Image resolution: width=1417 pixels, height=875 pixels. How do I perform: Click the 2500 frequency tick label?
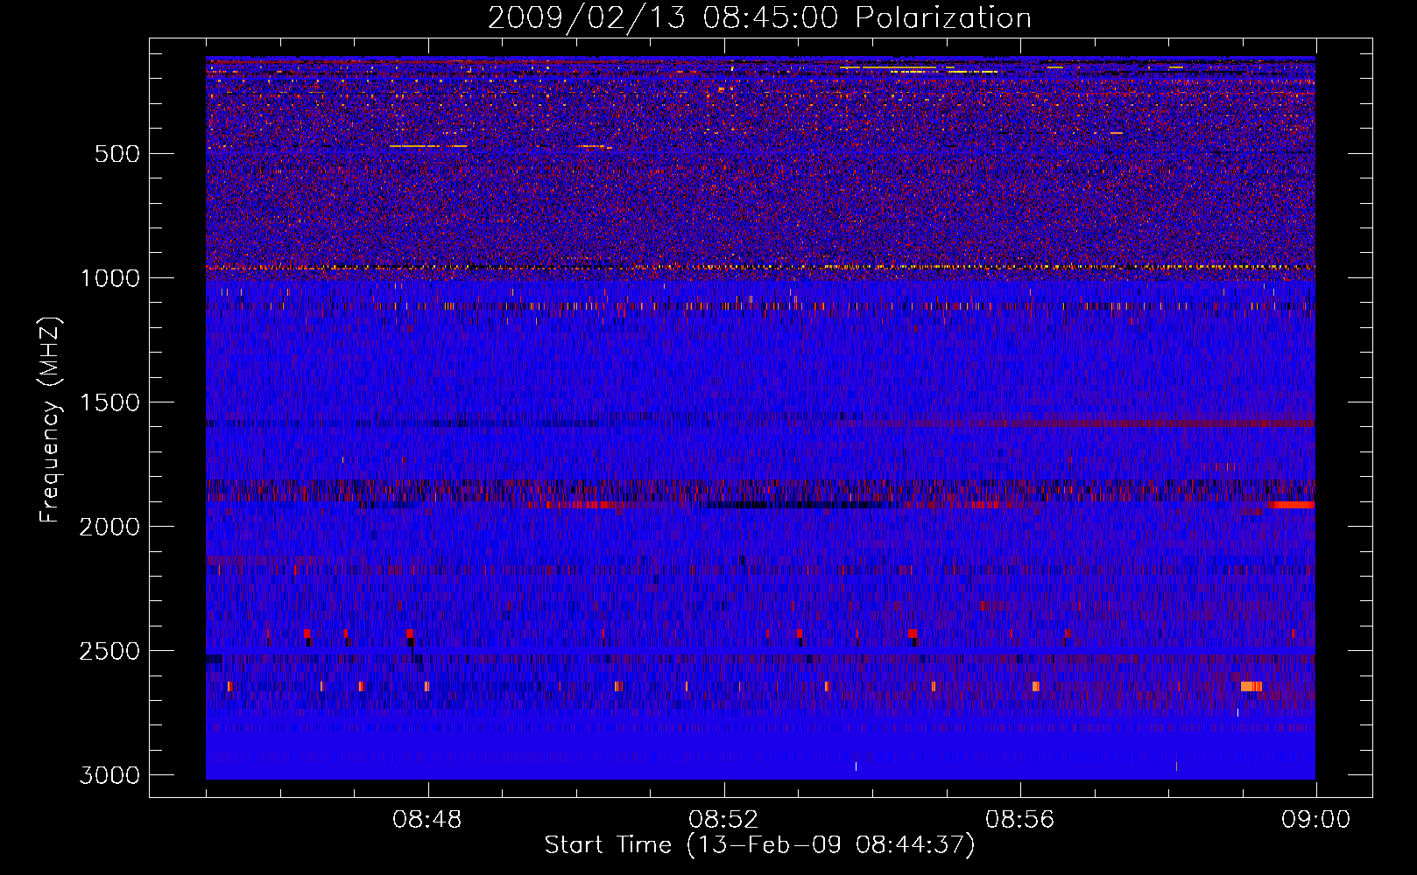click(x=109, y=651)
